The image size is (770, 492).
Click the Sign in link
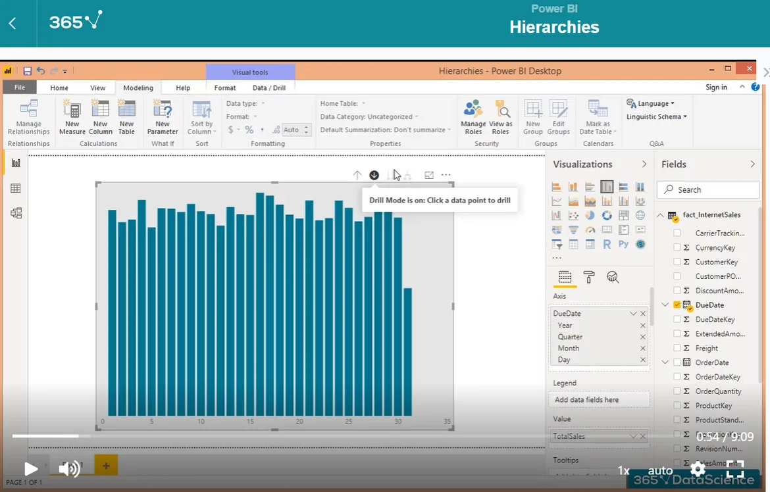716,87
